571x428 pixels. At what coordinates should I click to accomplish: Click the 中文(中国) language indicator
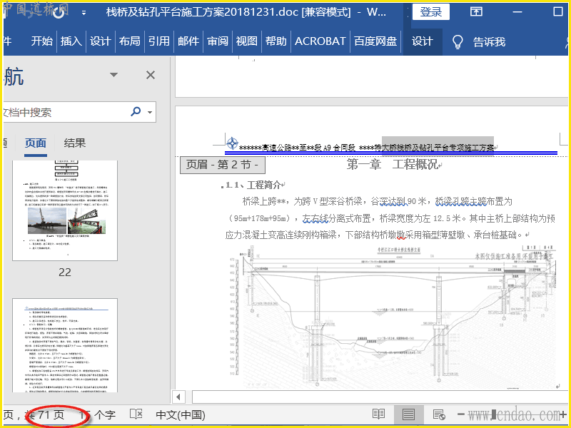[x=181, y=414]
